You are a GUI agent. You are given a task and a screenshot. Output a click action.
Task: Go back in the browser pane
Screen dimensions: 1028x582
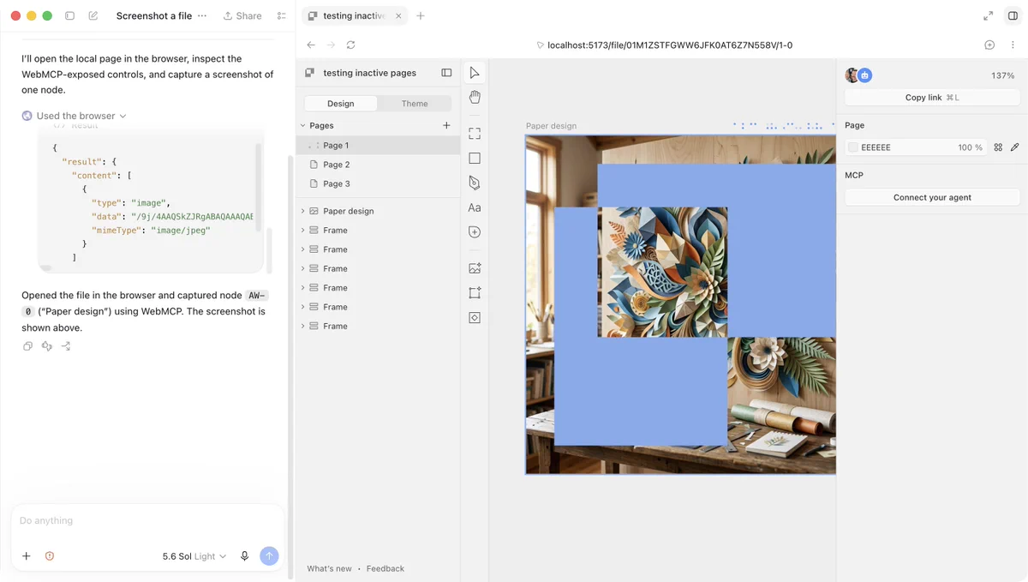(311, 45)
